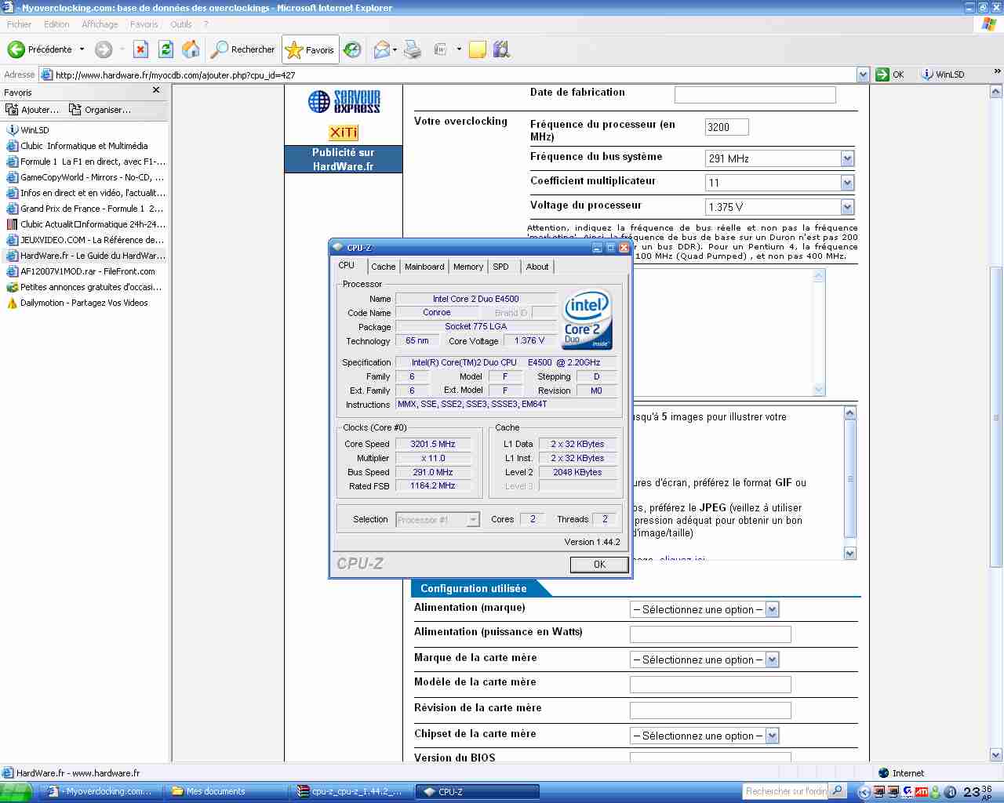The height and width of the screenshot is (803, 1004).
Task: Click the green OK go arrow
Action: click(x=890, y=74)
